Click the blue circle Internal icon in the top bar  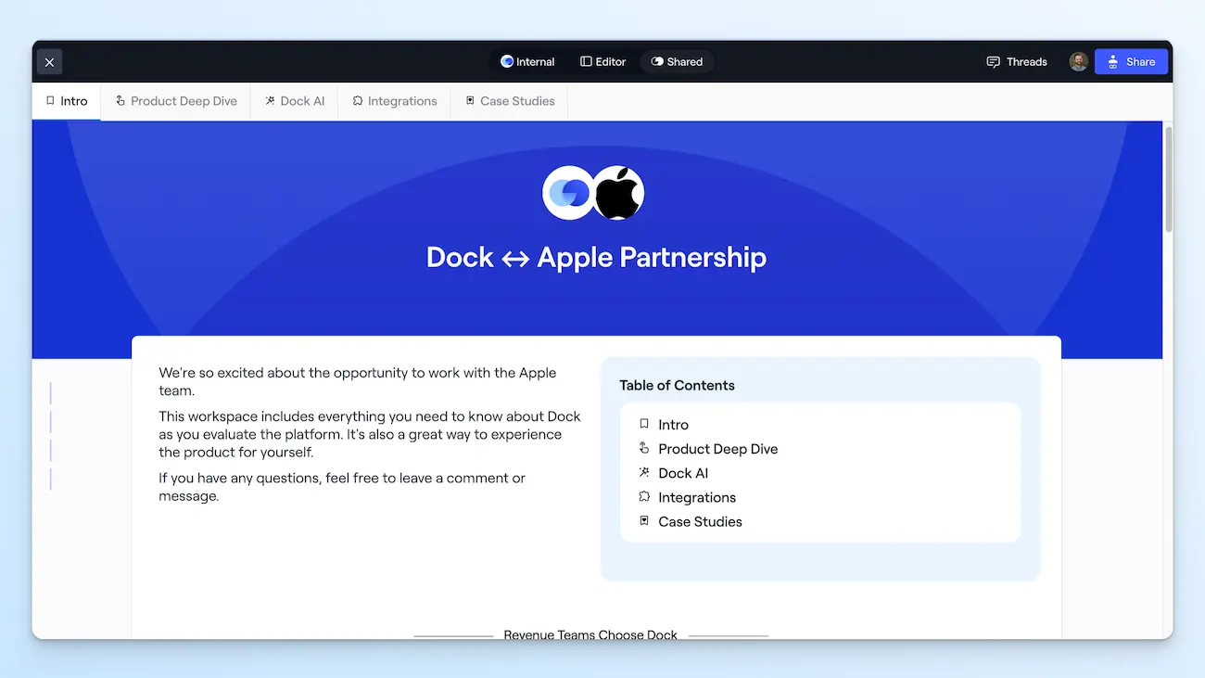point(507,61)
